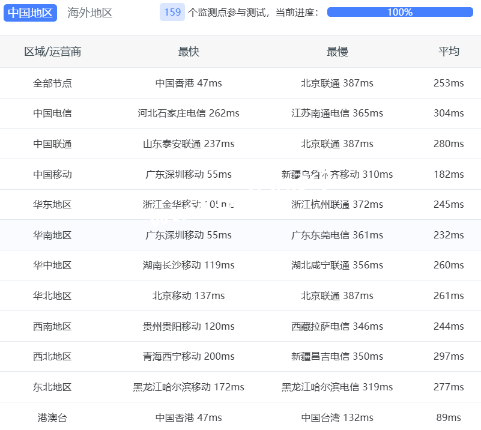481x430 pixels.
Task: Choose the 中国联通 row label
Action: [x=52, y=144]
